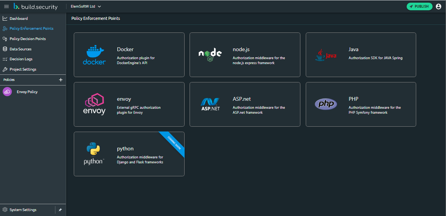The width and height of the screenshot is (446, 216).
Task: Click the Coming Soon ribbon on python
Action: (174, 142)
